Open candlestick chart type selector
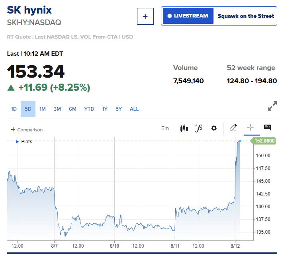This screenshot has height=254, width=286. click(184, 128)
